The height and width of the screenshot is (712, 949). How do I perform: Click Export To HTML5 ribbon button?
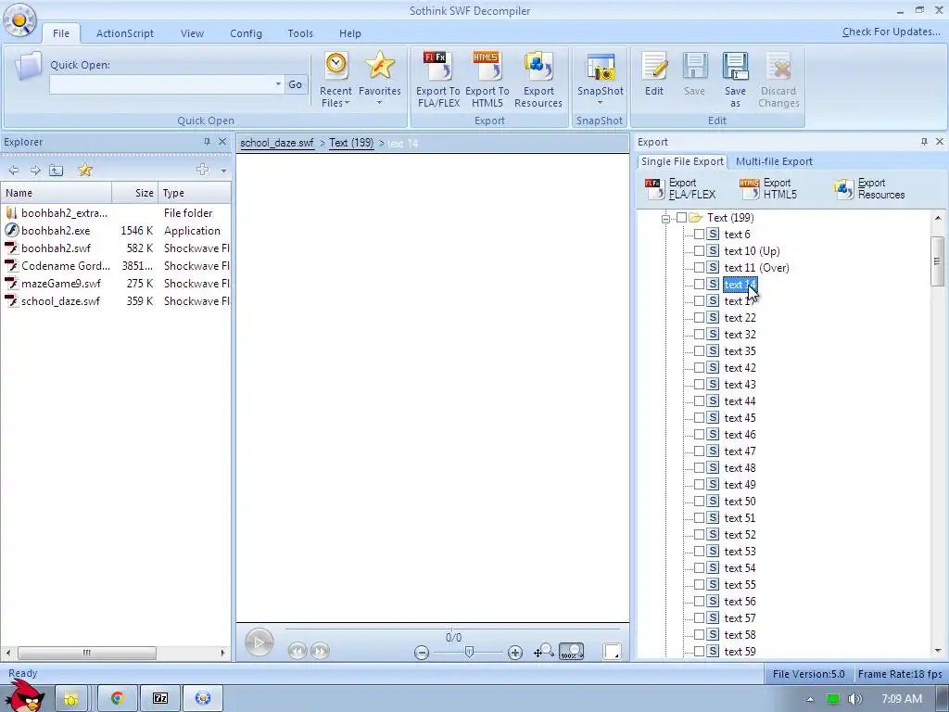click(x=487, y=80)
